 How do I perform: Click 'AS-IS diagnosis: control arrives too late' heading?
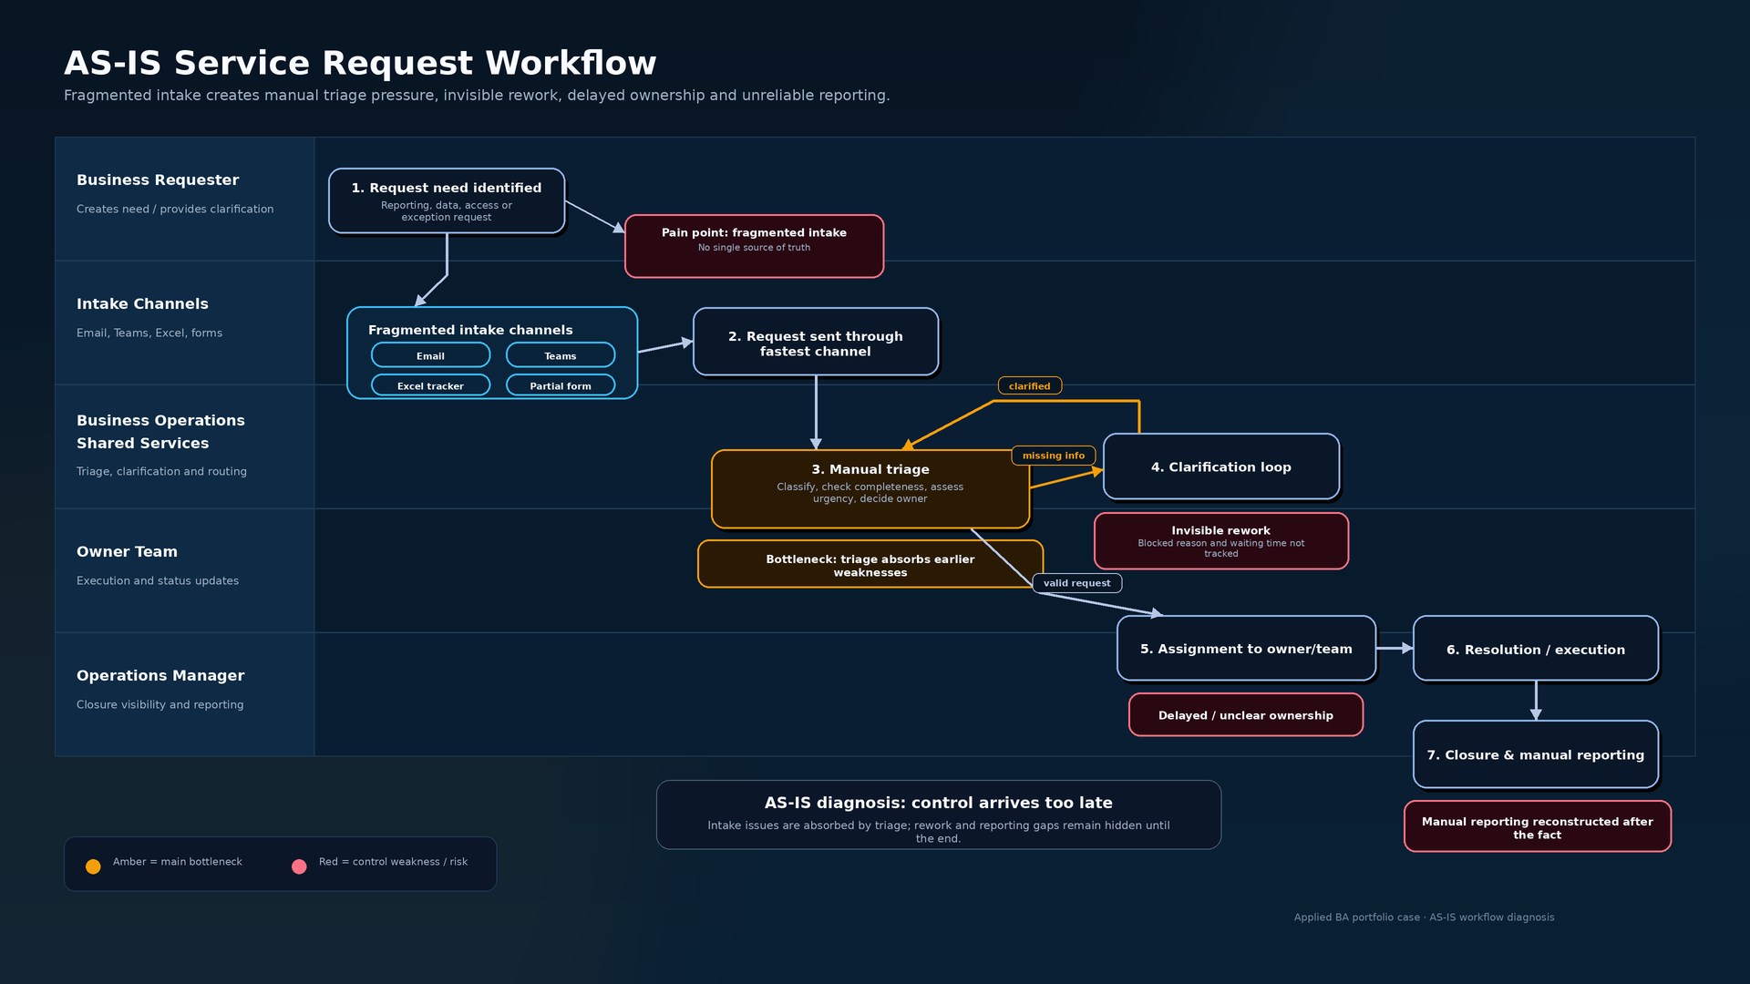939,804
